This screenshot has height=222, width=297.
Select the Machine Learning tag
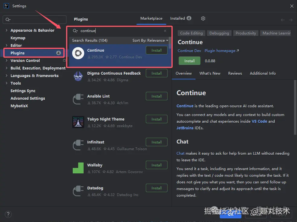pos(276,33)
